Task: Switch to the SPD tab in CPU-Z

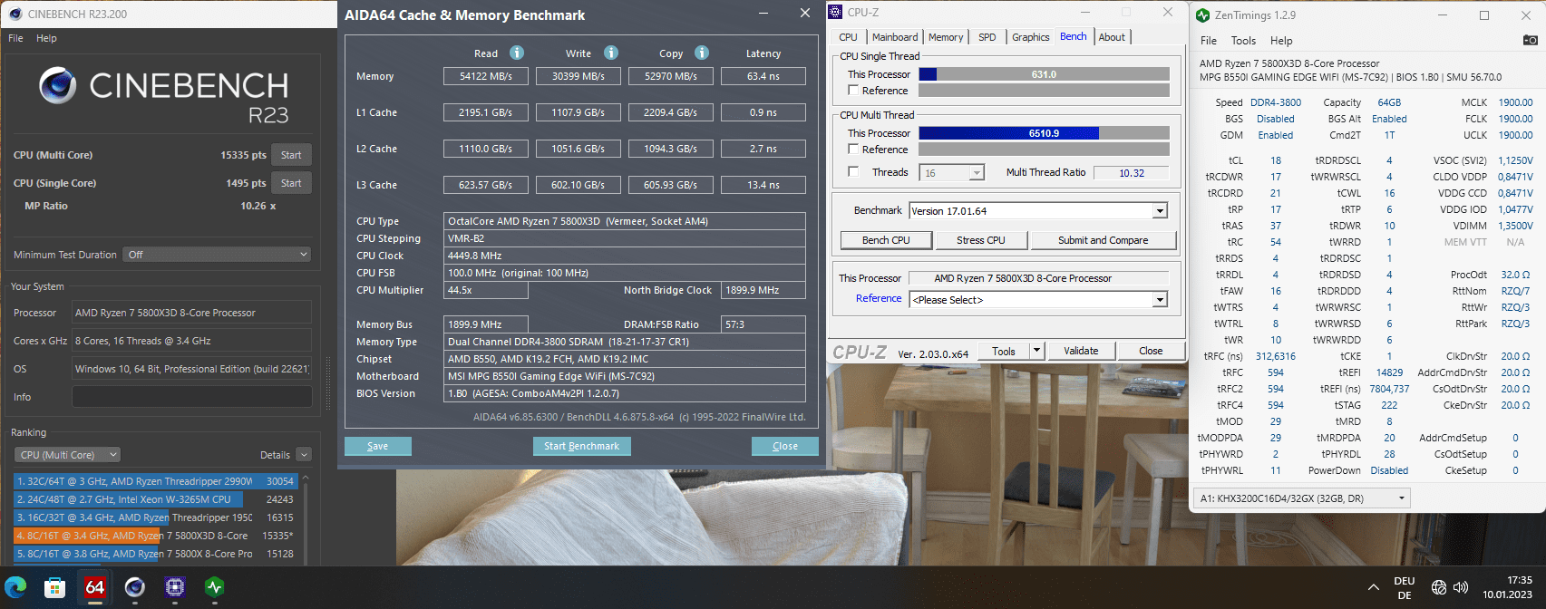Action: (987, 37)
